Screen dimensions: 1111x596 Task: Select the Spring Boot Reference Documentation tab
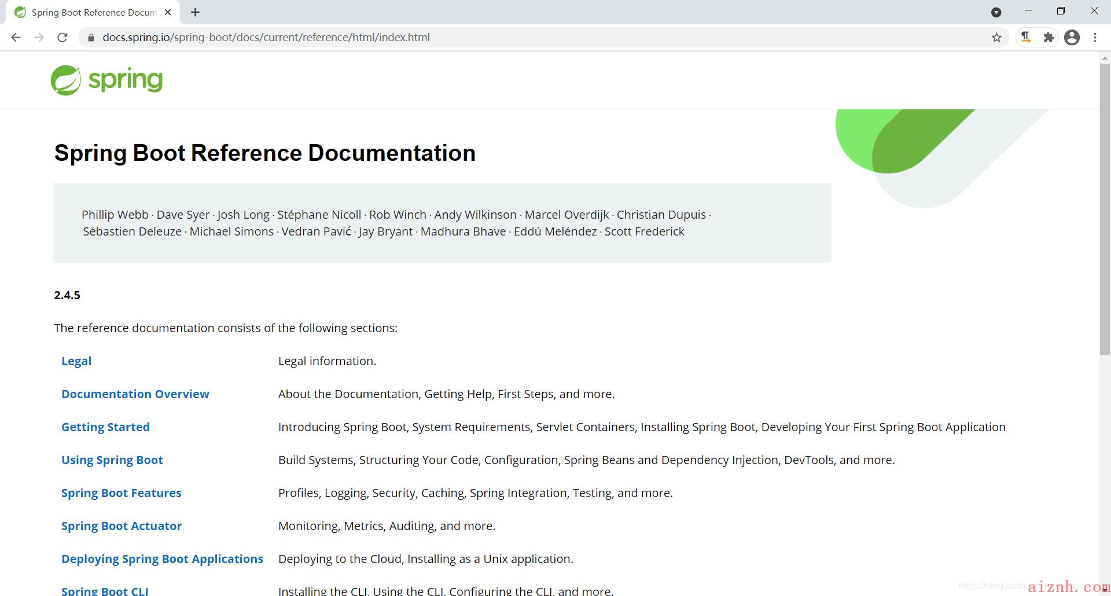click(93, 12)
